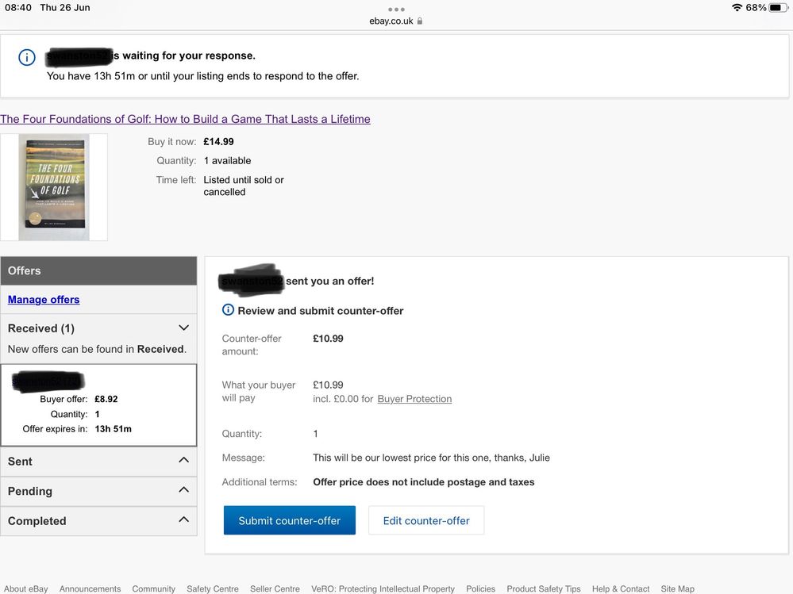Click the date Thu 26 Jun
This screenshot has height=594, width=793.
(x=65, y=8)
